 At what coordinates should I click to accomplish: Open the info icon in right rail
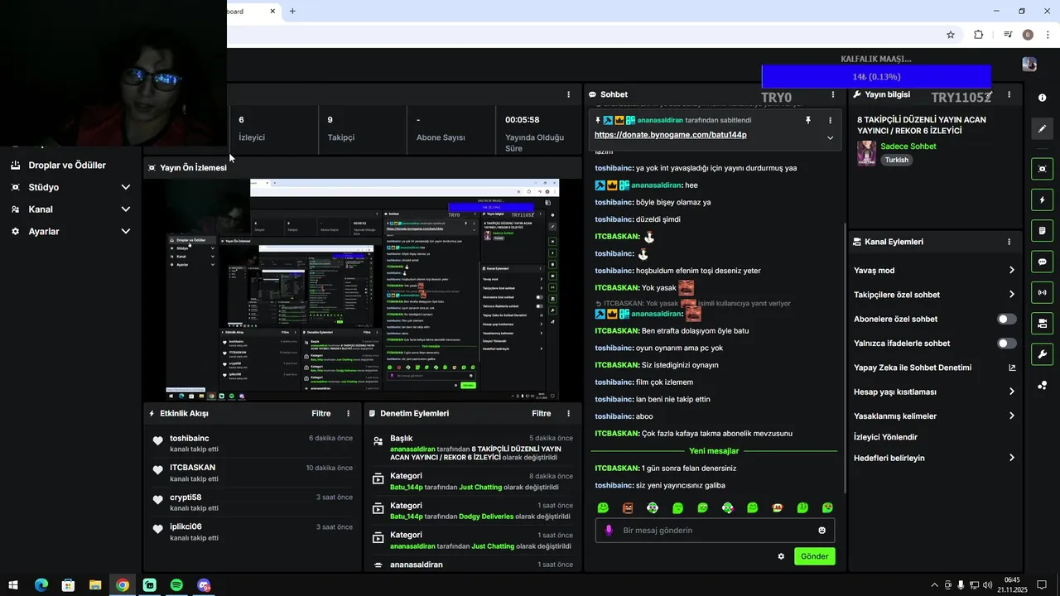pyautogui.click(x=1042, y=98)
